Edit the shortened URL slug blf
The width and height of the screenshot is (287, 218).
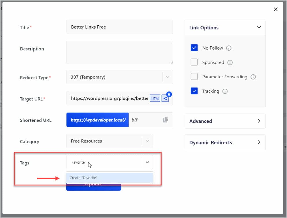click(x=134, y=120)
